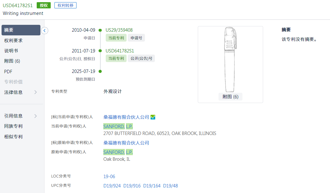Viewport: 330px width, 193px height.
Task: Go to the 权利要求 section
Action: click(13, 41)
